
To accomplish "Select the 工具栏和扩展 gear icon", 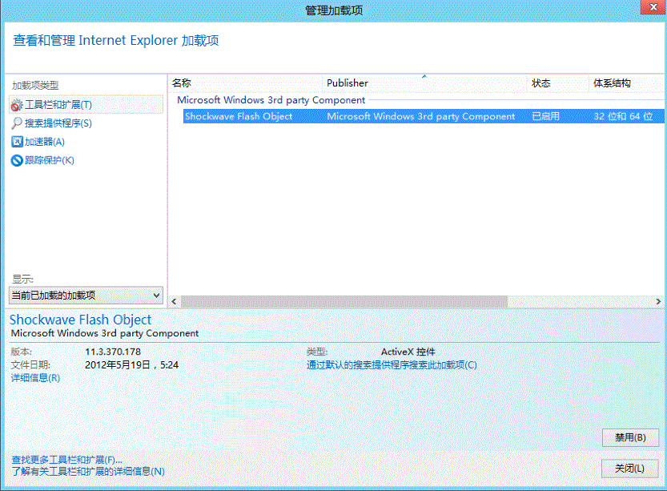I will click(18, 104).
